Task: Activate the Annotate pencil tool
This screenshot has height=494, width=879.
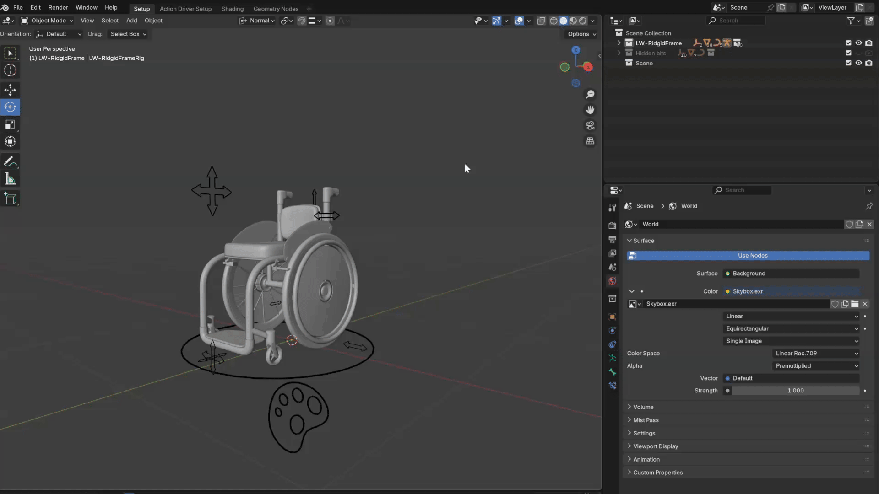Action: pos(10,162)
